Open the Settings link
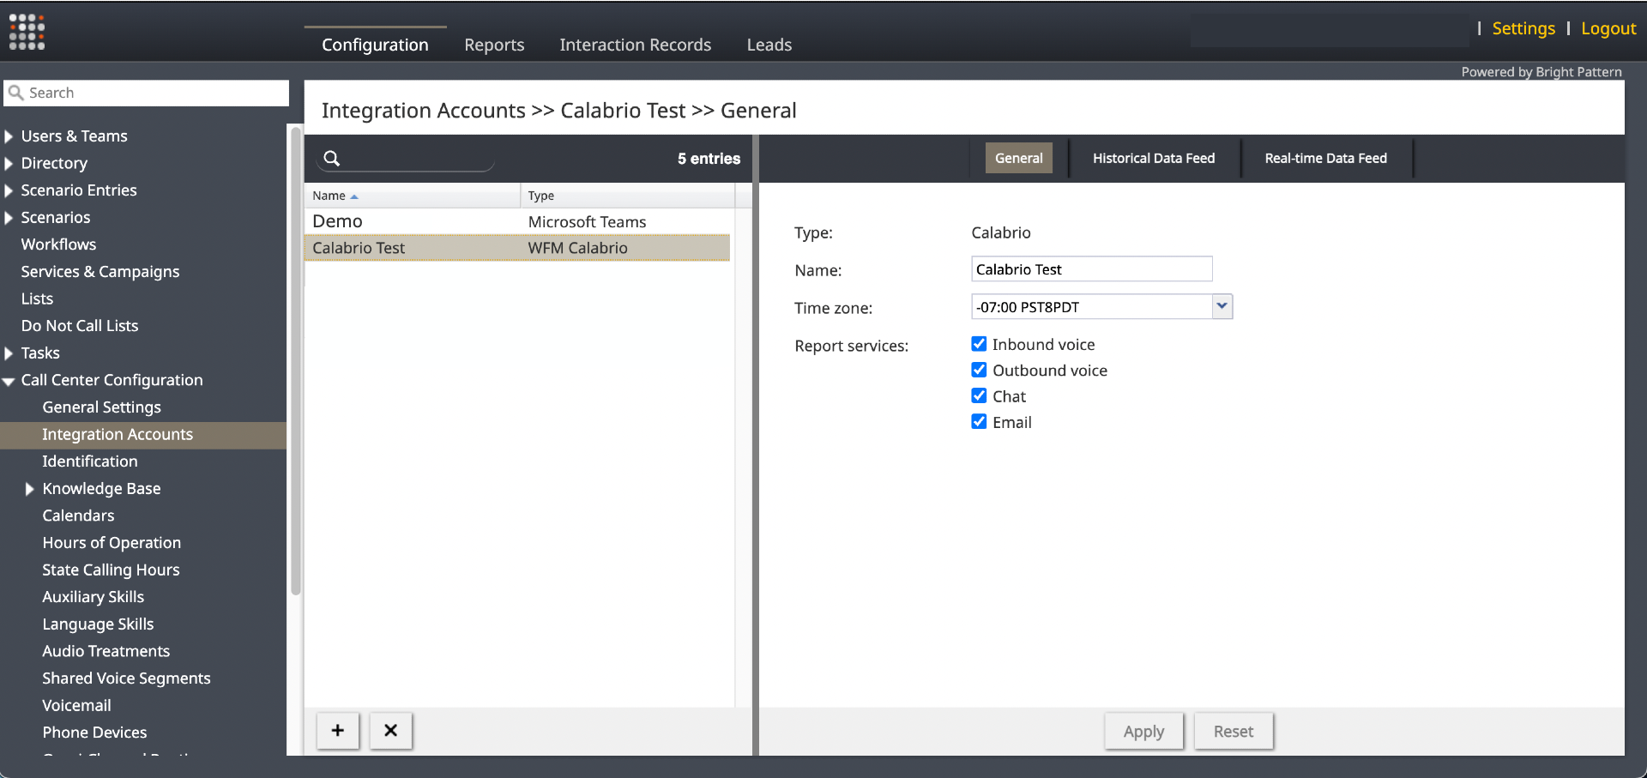1647x778 pixels. tap(1523, 28)
